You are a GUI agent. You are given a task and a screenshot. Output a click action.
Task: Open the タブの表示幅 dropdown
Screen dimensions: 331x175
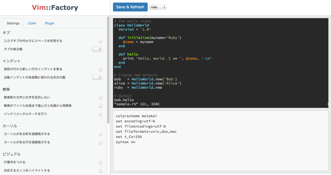pos(97,49)
